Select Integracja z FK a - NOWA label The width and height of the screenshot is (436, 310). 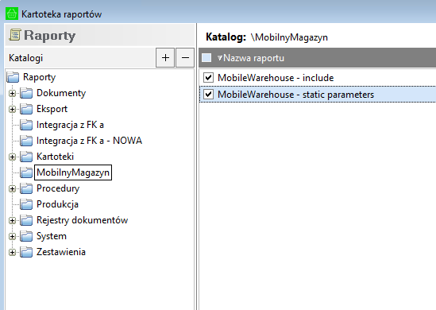[89, 141]
